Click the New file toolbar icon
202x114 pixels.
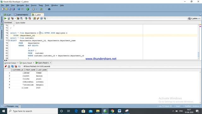(3, 9)
